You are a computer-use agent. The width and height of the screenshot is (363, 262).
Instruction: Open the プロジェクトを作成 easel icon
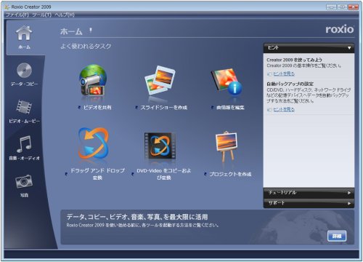[x=227, y=147]
